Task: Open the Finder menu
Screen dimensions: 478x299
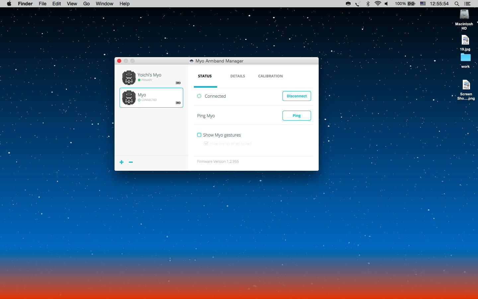Action: click(x=25, y=4)
